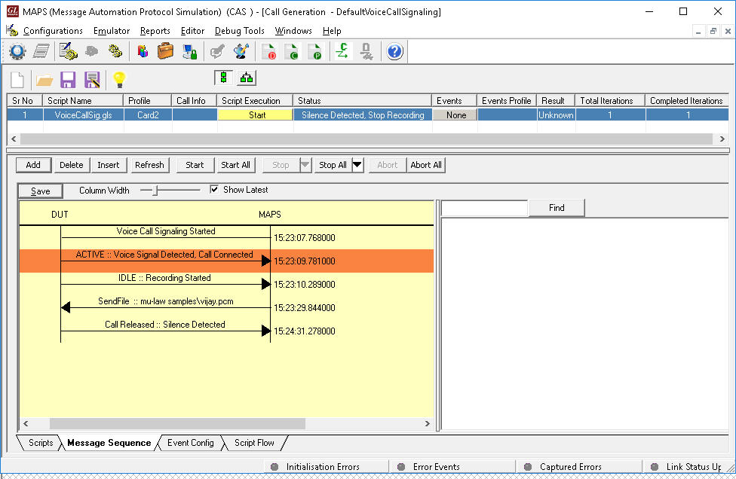Click the green hierarchy tree view icon
The width and height of the screenshot is (736, 479).
(247, 78)
